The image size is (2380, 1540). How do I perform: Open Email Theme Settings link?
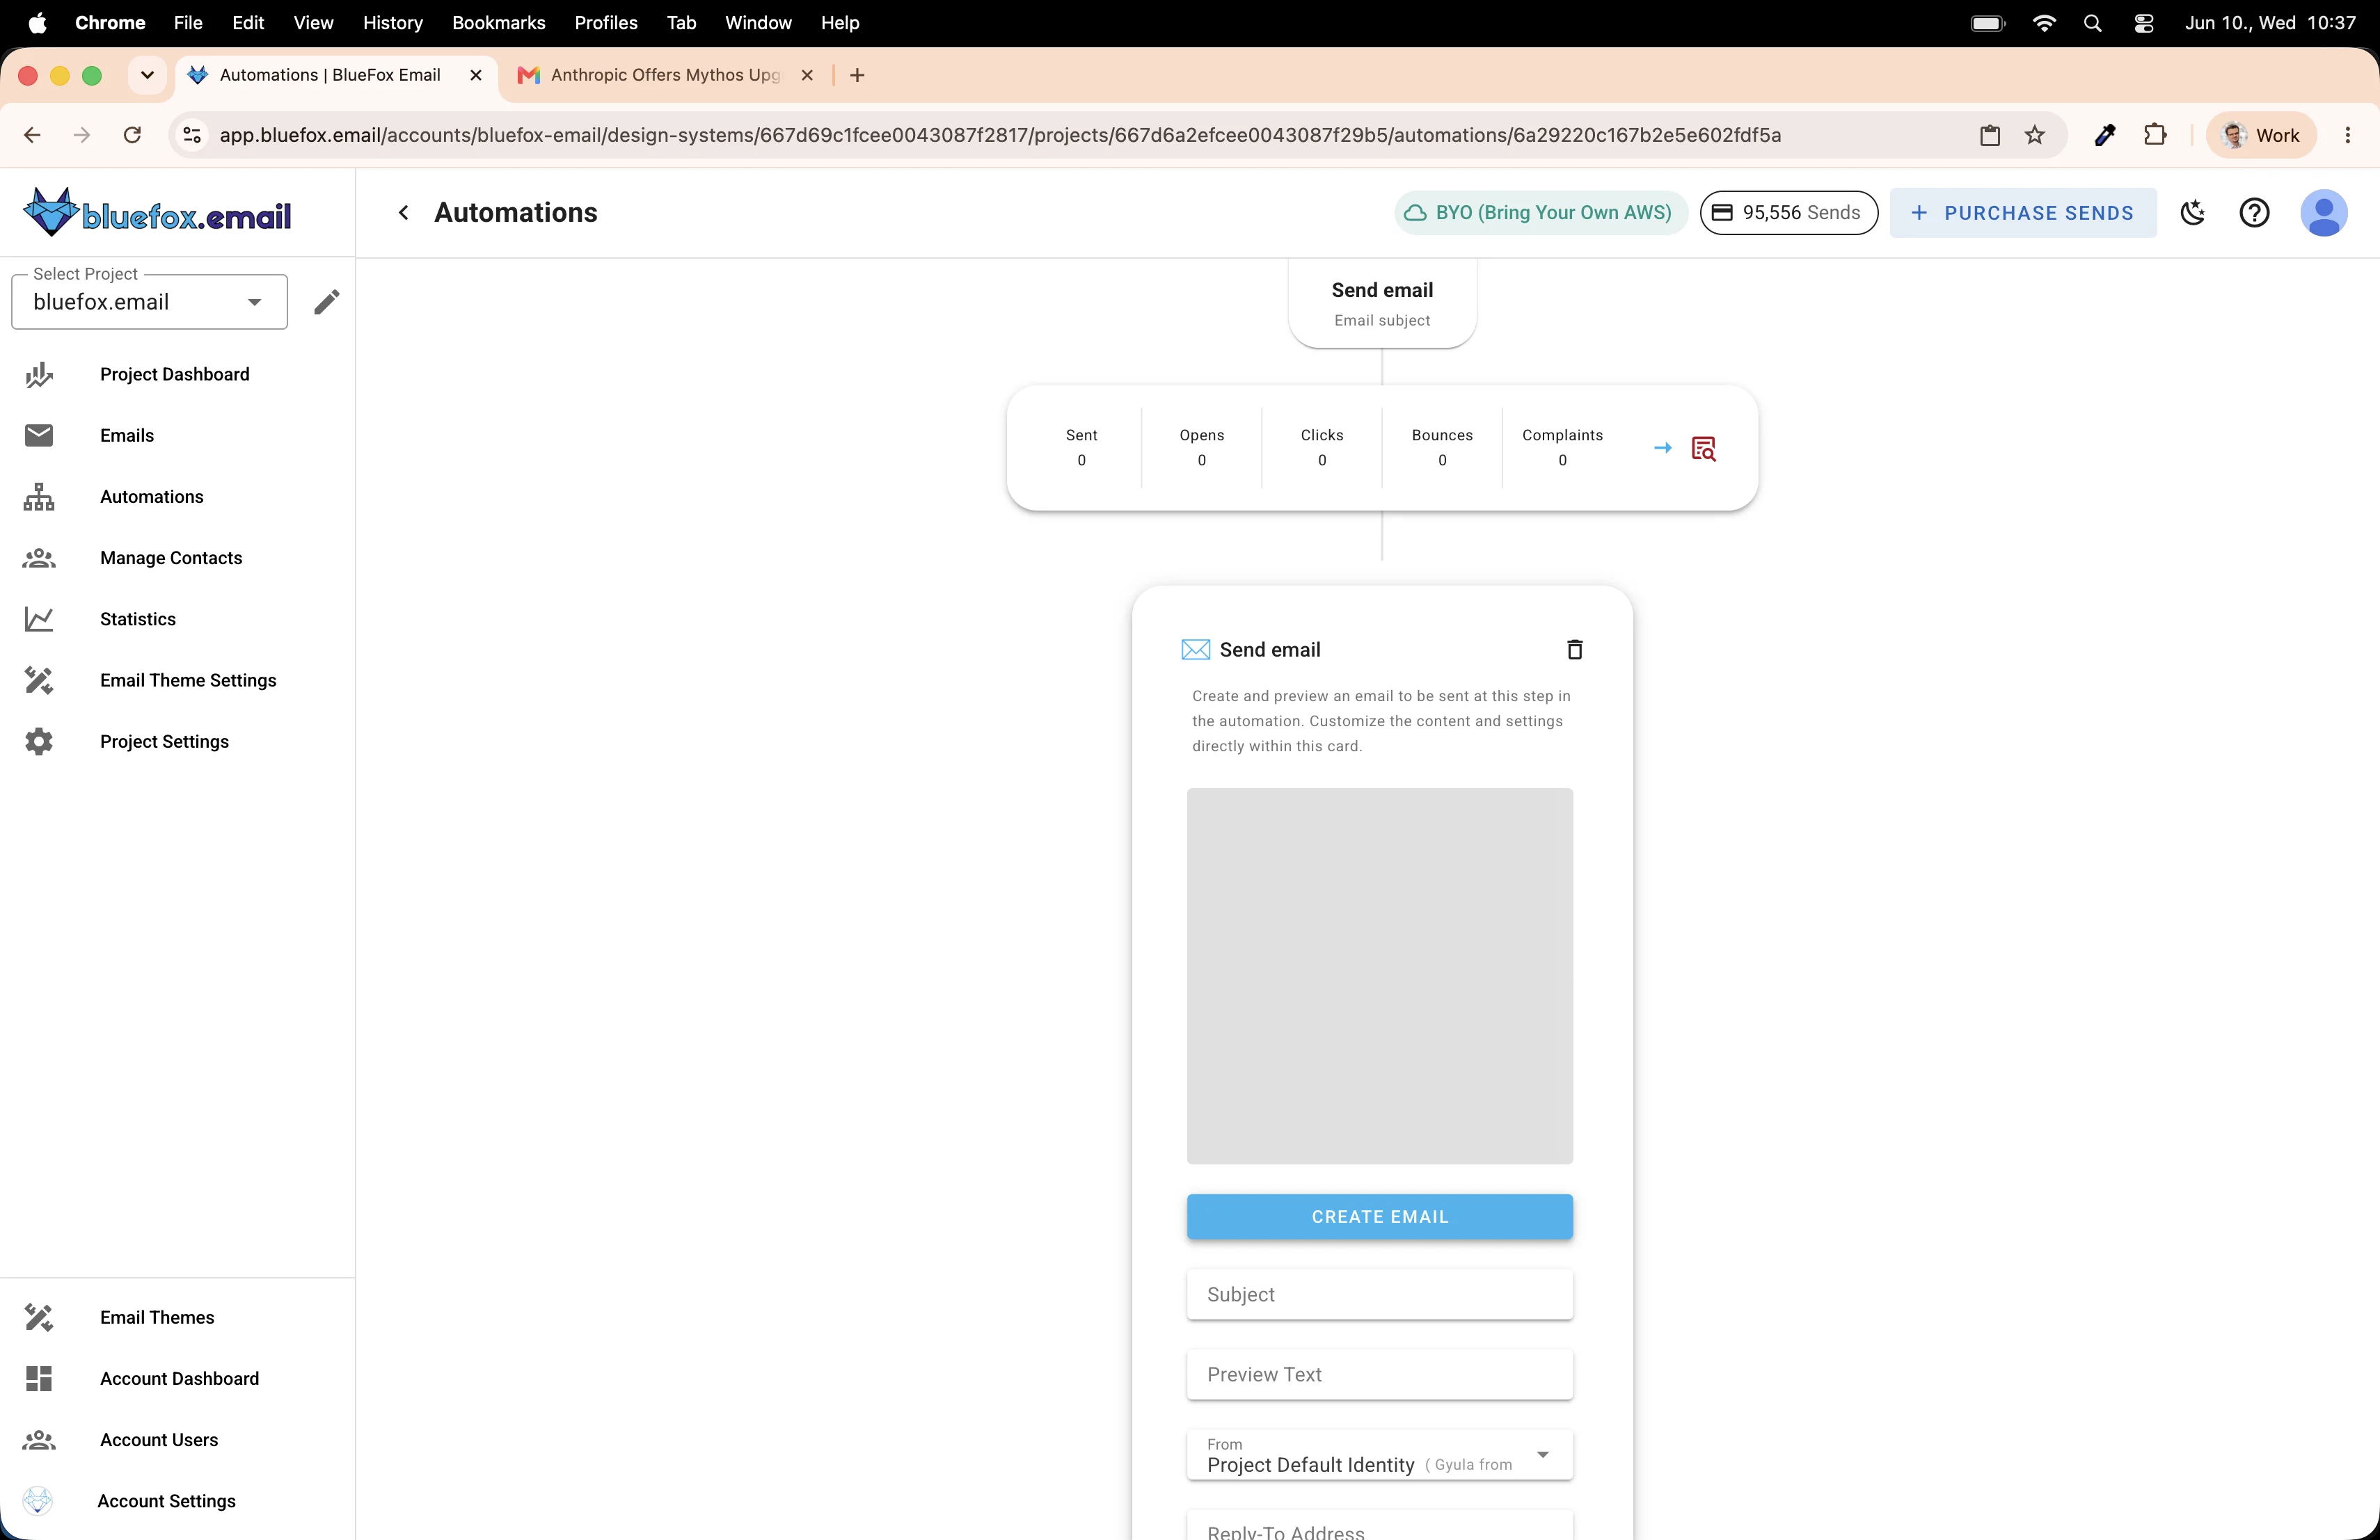188,680
